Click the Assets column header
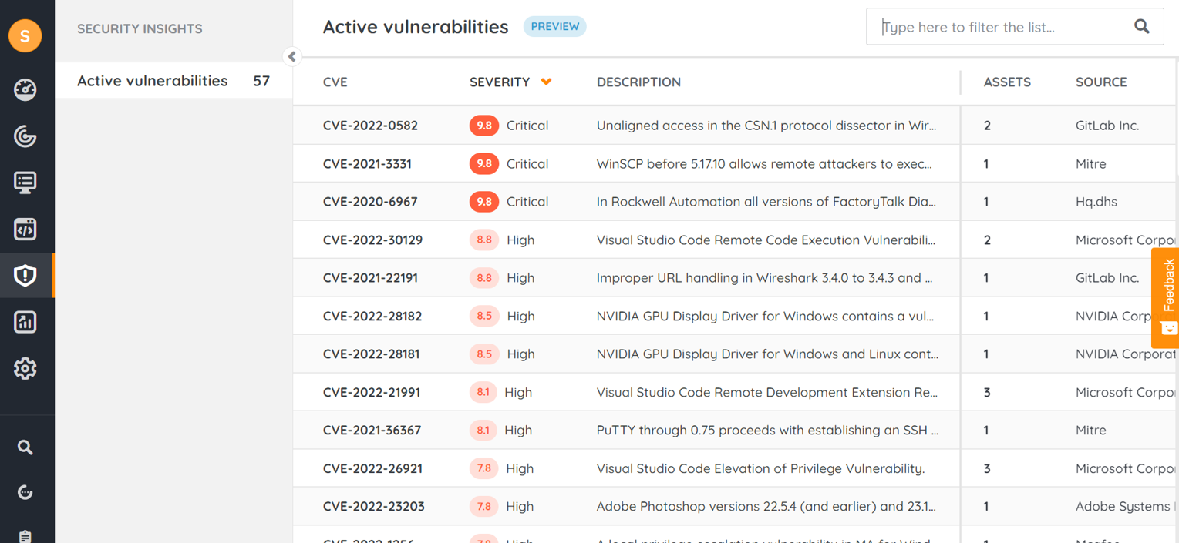 1006,82
